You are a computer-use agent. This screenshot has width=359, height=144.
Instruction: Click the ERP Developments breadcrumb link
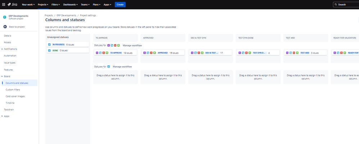tap(67, 15)
